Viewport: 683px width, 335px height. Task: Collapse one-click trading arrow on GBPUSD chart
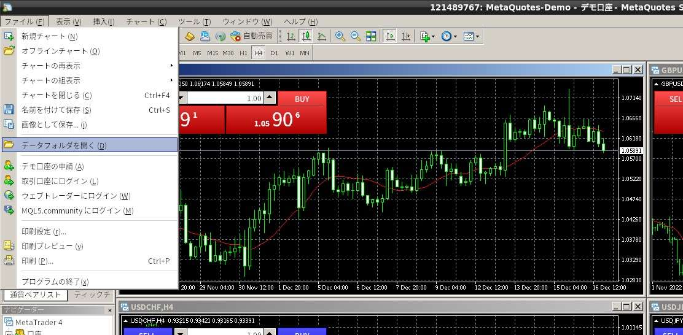657,83
